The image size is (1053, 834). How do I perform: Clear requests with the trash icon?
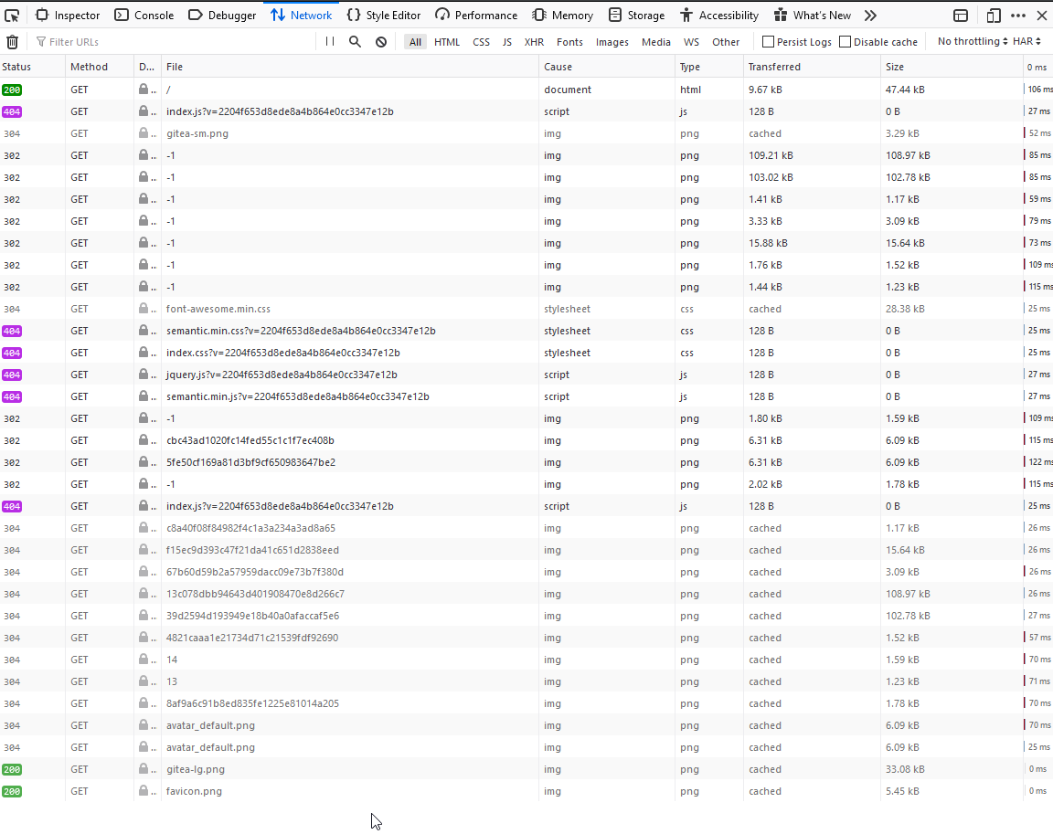pyautogui.click(x=12, y=42)
